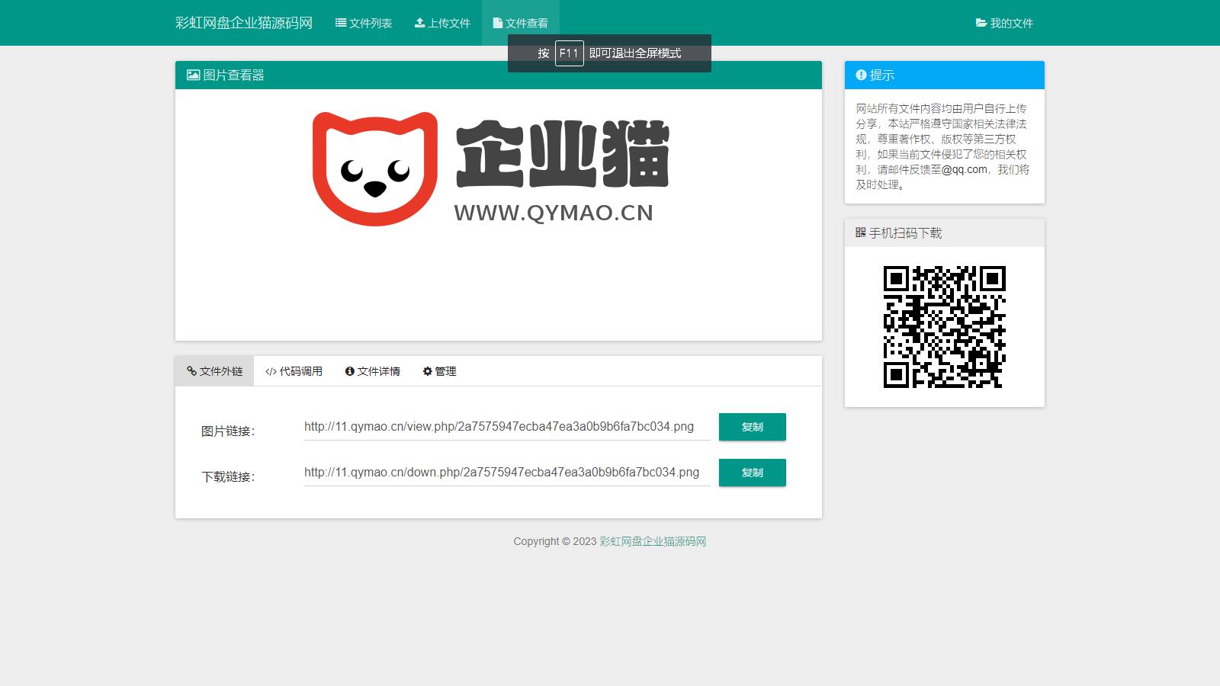
Task: Click the QR icon beside 手机扫码下载
Action: [861, 232]
